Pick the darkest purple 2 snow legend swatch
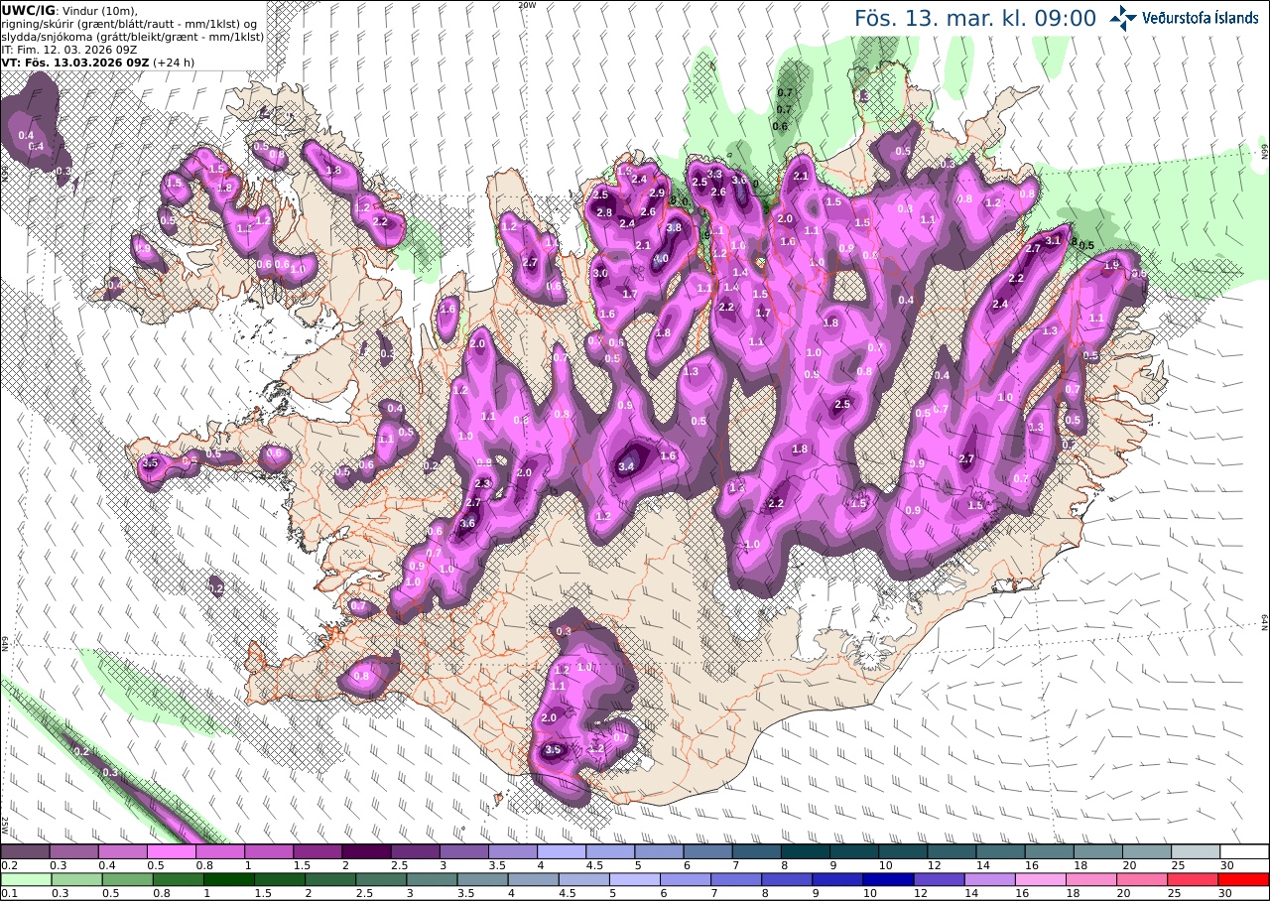Screen dimensions: 1270x901 pyautogui.click(x=366, y=851)
